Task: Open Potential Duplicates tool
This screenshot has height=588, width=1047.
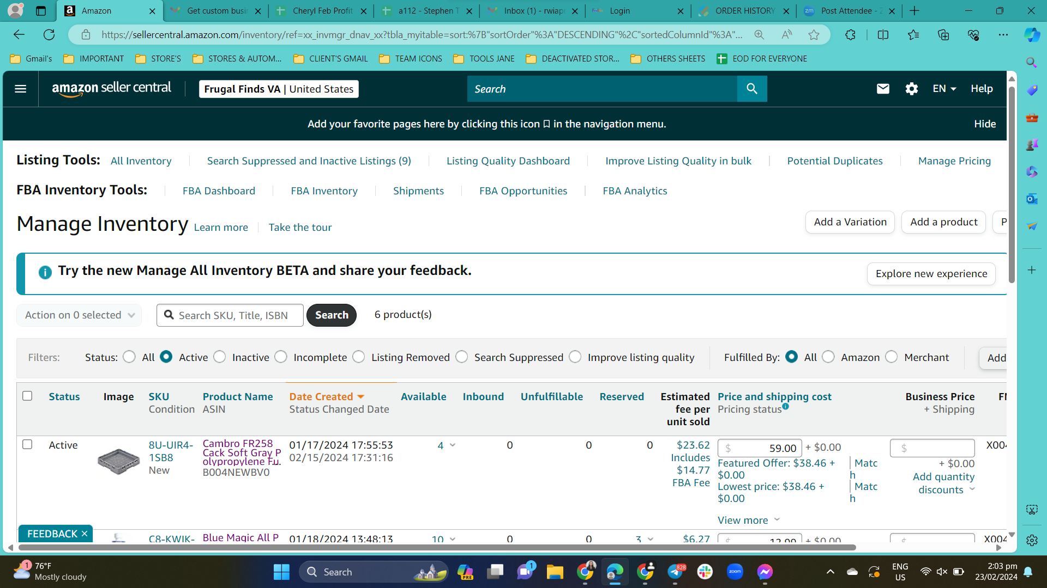Action: coord(835,161)
